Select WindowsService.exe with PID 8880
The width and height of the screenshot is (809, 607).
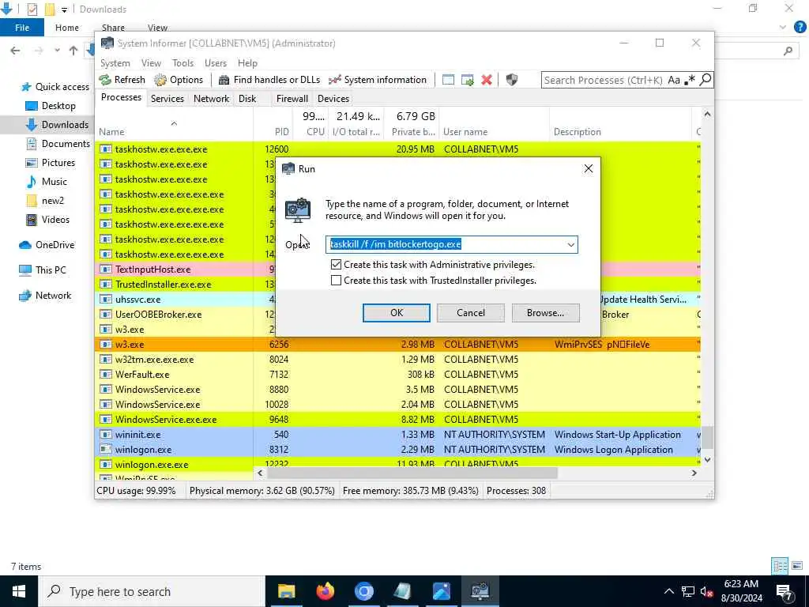point(398,389)
